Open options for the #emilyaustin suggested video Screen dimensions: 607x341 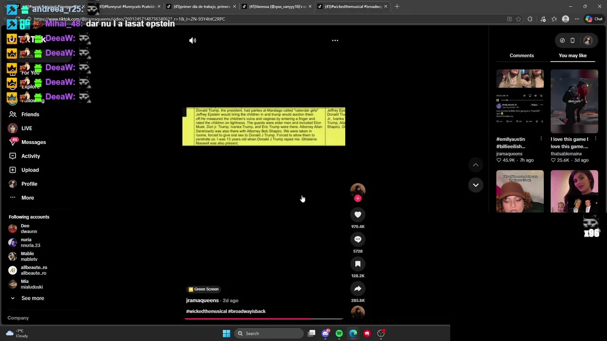(x=541, y=139)
